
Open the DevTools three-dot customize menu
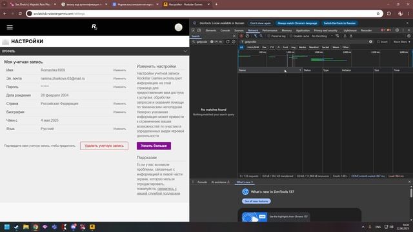(403, 30)
